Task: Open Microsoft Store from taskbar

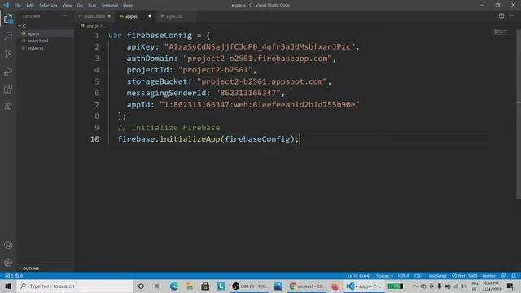Action: click(205, 286)
